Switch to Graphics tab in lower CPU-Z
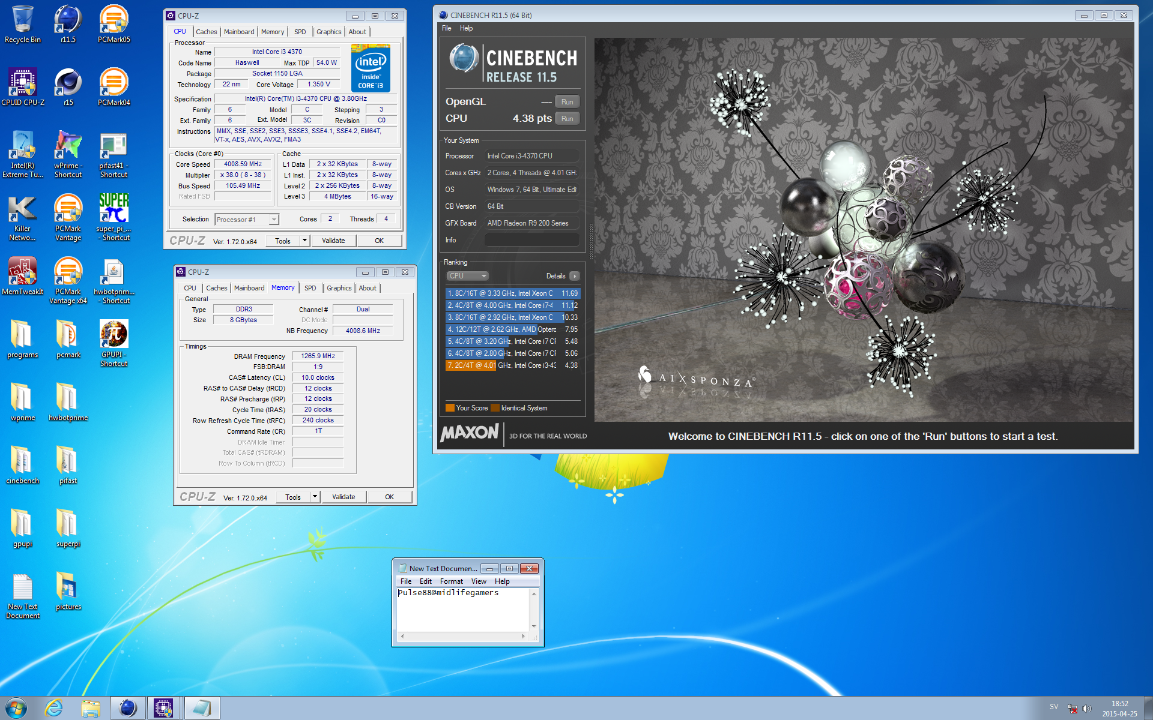This screenshot has width=1153, height=720. [339, 288]
